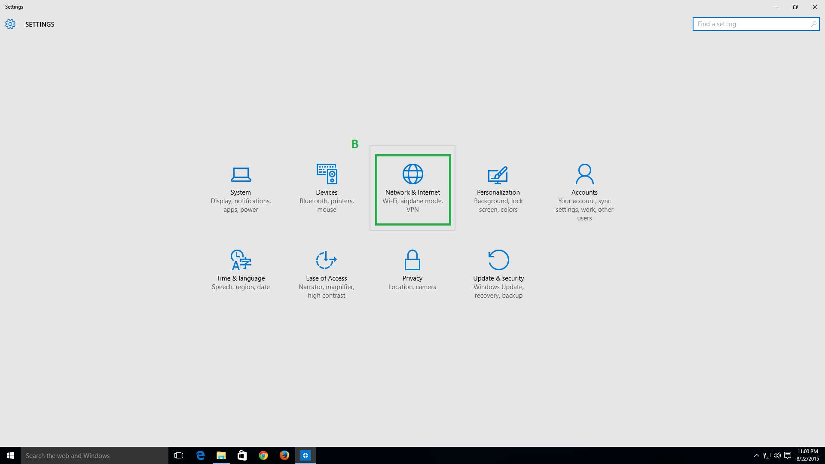Open the Privacy padlock icon

[412, 260]
